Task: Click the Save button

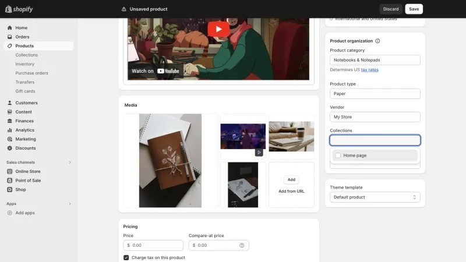Action: point(414,9)
